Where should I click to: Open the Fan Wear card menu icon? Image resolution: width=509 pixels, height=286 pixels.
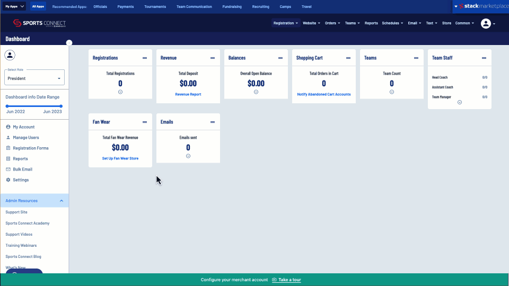(145, 122)
